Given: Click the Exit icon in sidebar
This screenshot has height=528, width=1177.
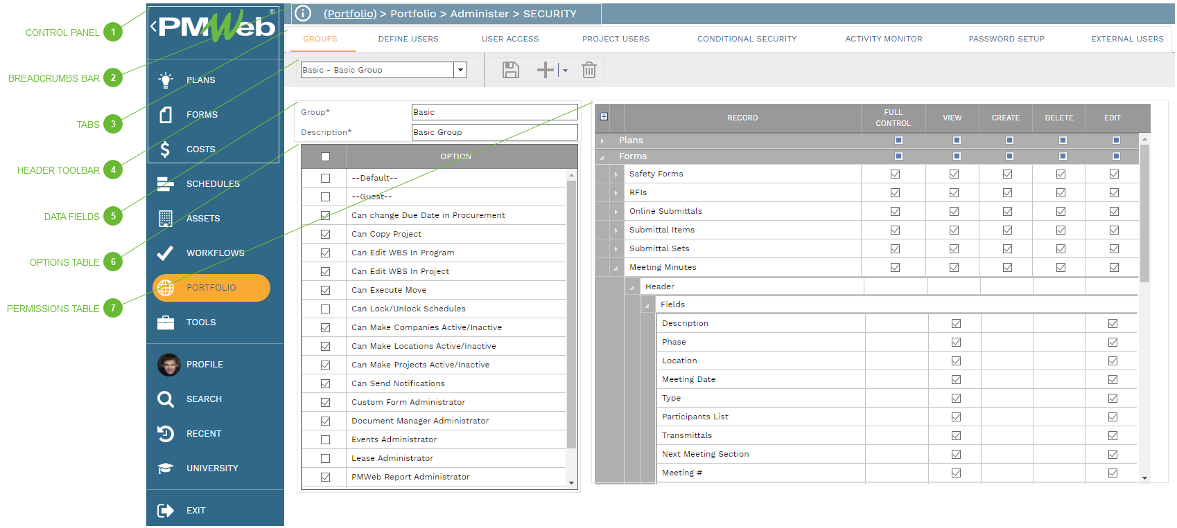Looking at the screenshot, I should coord(166,511).
